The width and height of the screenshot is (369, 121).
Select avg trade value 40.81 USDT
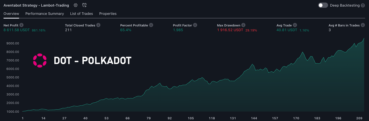287,30
